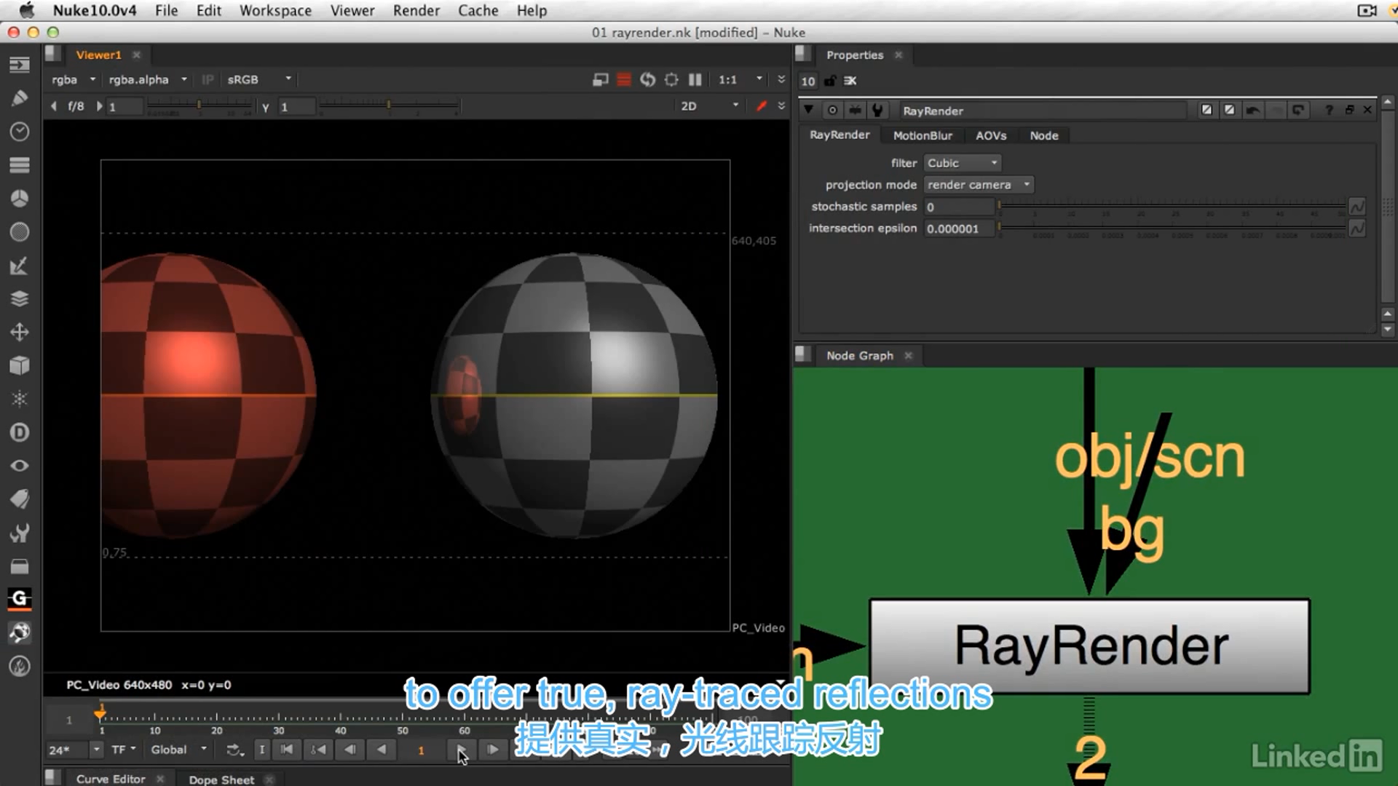The height and width of the screenshot is (786, 1398).
Task: Open the Image nodes menu in toolbar
Action: pyautogui.click(x=20, y=65)
